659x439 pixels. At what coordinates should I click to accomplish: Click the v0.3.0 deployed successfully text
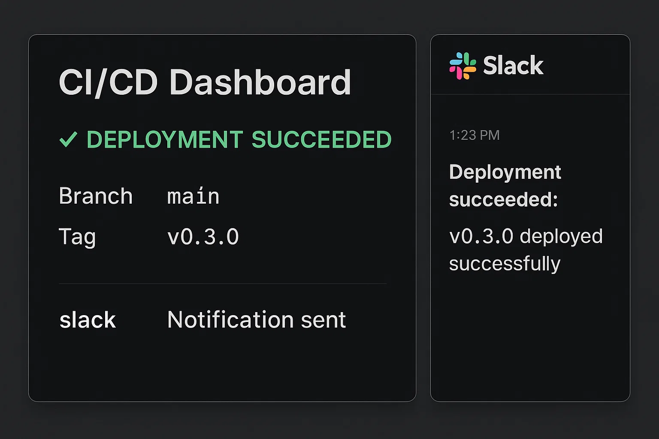[x=525, y=250]
